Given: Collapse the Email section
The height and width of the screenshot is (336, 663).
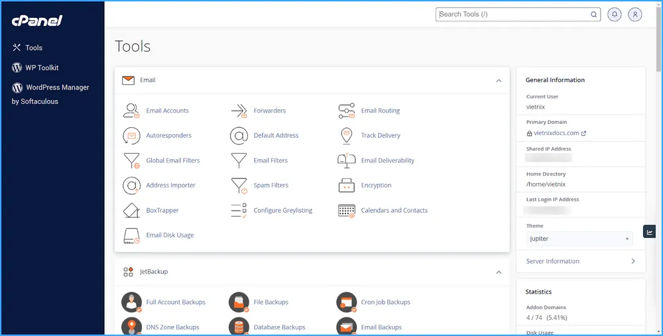Looking at the screenshot, I should click(x=499, y=80).
